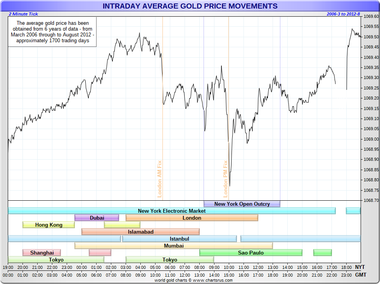Click the Tokyo bar starting at 03:00

(x=170, y=260)
